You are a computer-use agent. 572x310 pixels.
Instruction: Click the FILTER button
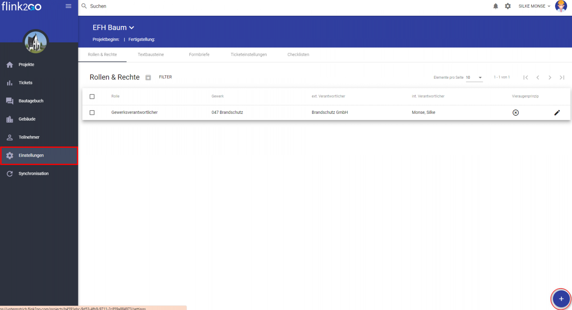pos(165,77)
